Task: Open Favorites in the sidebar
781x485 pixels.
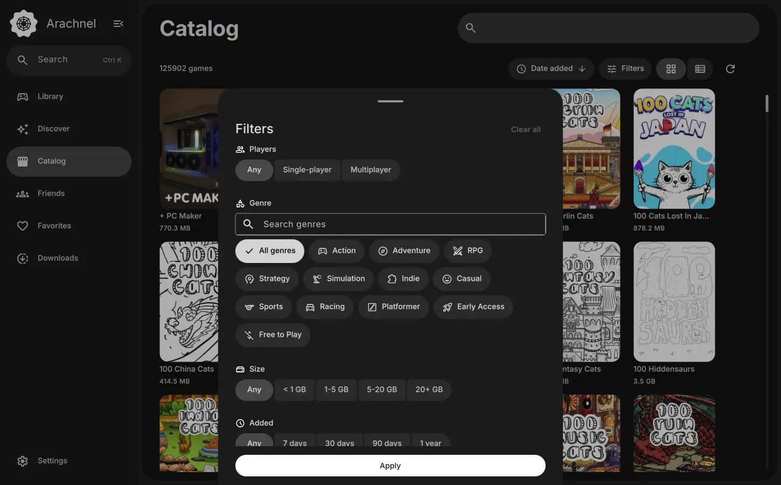Action: click(69, 226)
